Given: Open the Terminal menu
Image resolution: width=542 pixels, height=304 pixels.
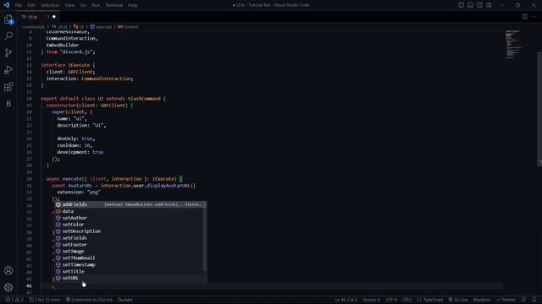Looking at the screenshot, I should tap(114, 5).
